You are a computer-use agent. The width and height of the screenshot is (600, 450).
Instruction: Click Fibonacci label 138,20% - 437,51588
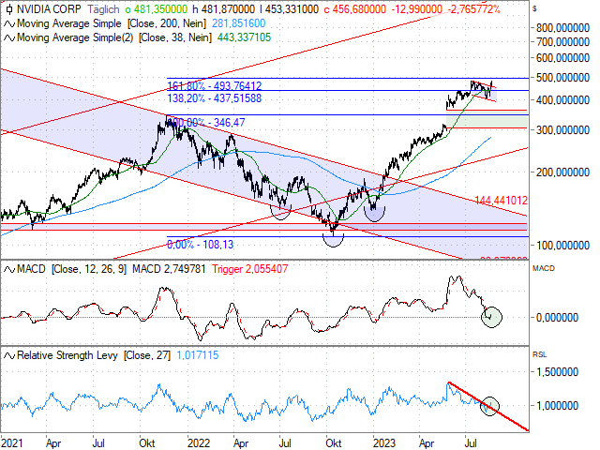(x=215, y=98)
